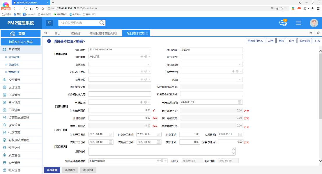Viewport: 322px width, 174px height.
Task: Click the 保存 button
Action: 291,41
